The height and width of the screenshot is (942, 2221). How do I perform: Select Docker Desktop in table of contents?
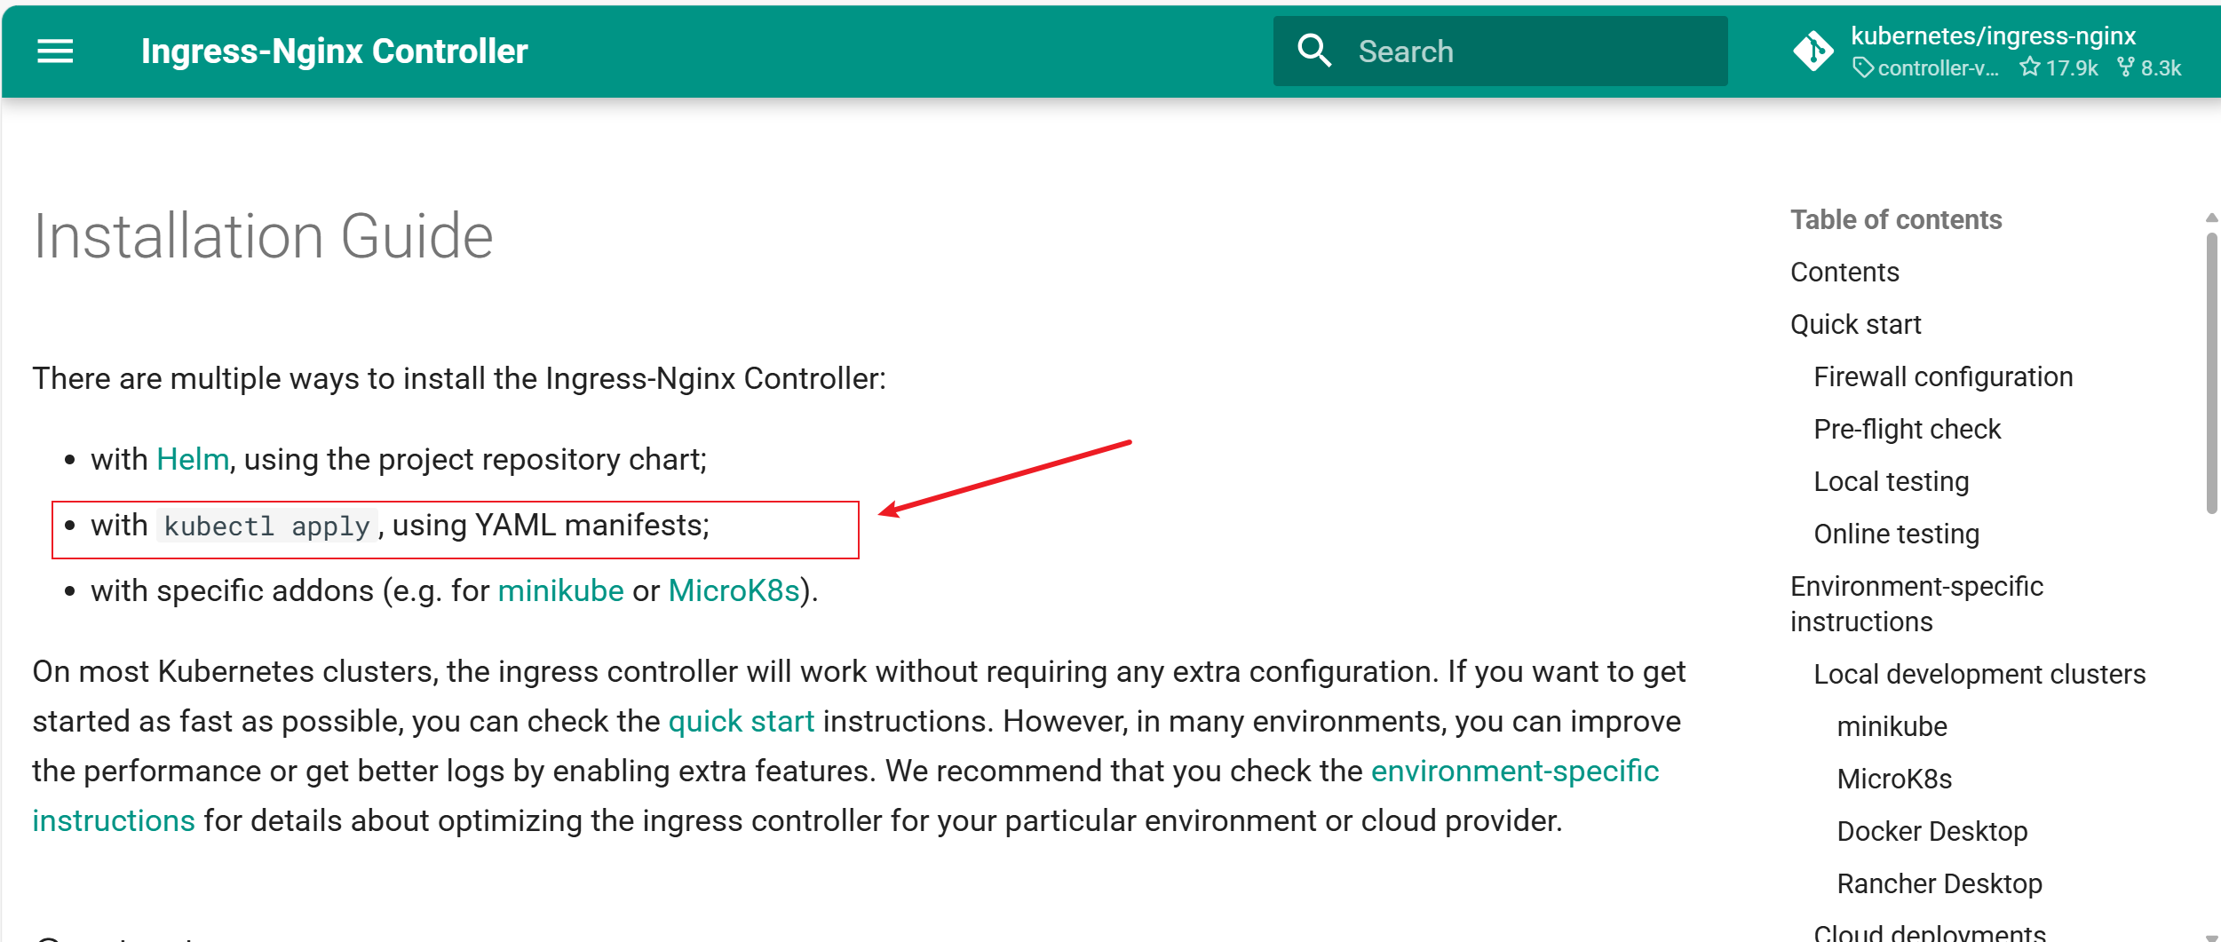1932,831
